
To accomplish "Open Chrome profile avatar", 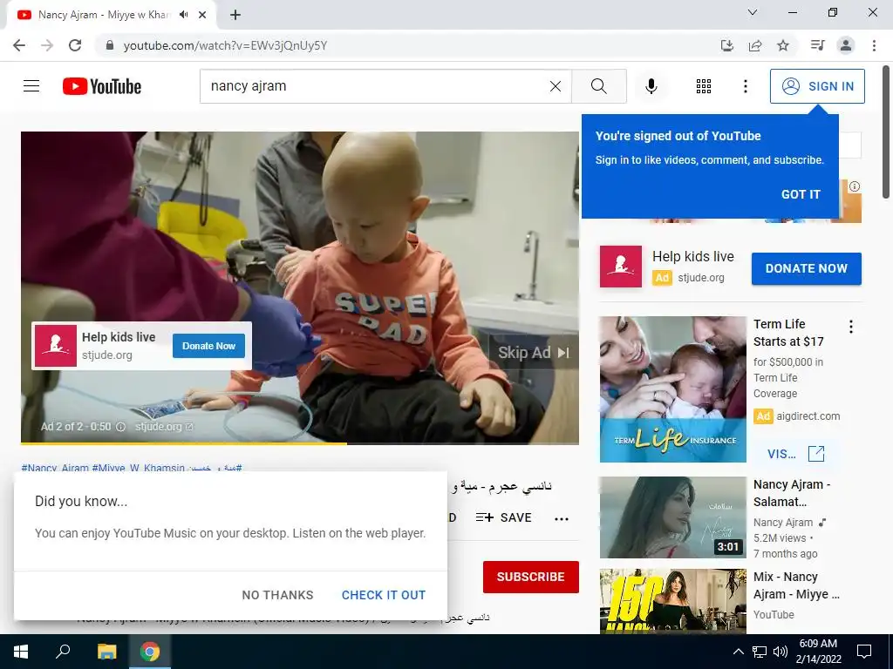I will pyautogui.click(x=846, y=45).
